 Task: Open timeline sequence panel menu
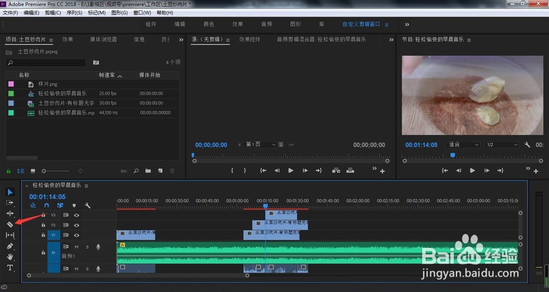[87, 186]
